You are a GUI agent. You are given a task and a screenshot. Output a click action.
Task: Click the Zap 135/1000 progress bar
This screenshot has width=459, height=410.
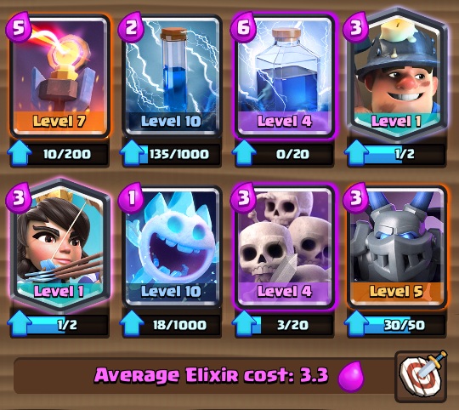point(179,154)
